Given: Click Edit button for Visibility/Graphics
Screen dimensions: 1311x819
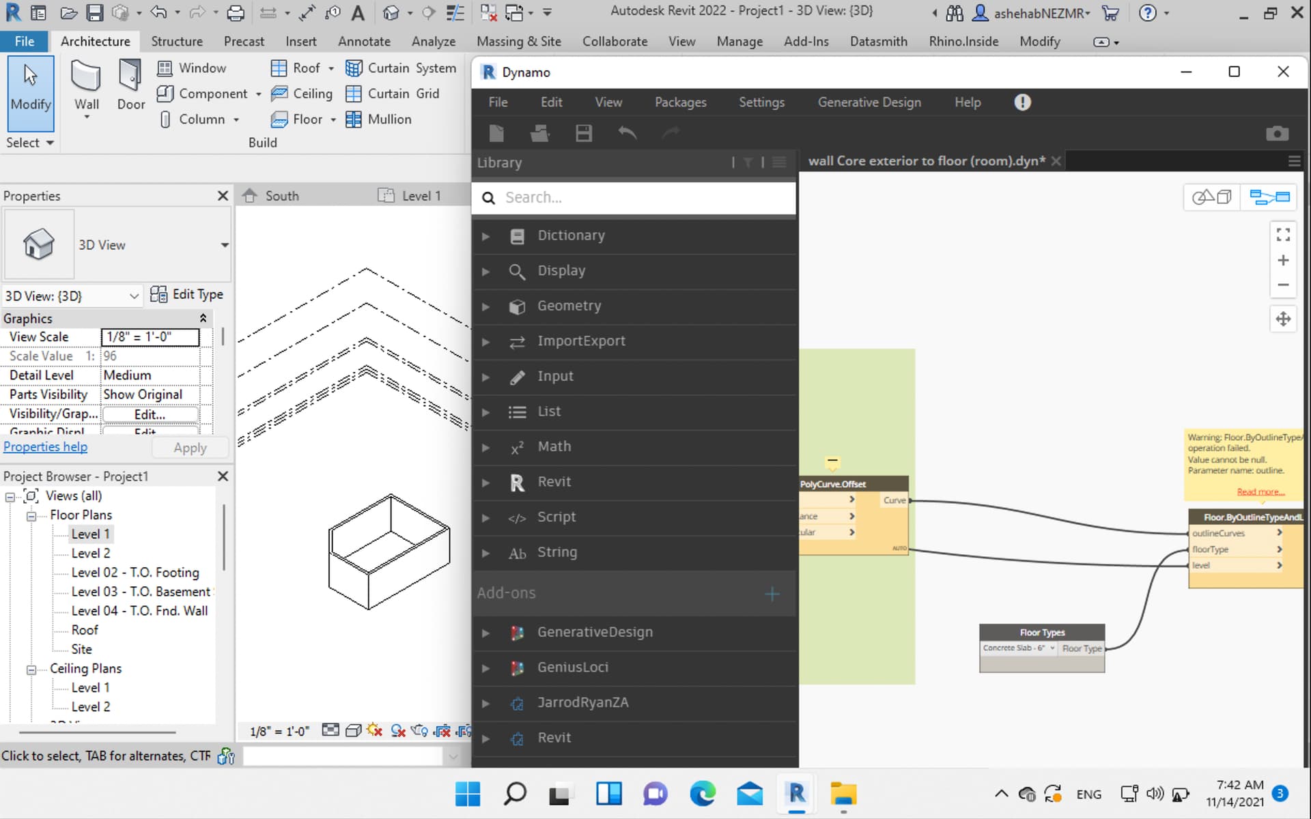Looking at the screenshot, I should 150,414.
